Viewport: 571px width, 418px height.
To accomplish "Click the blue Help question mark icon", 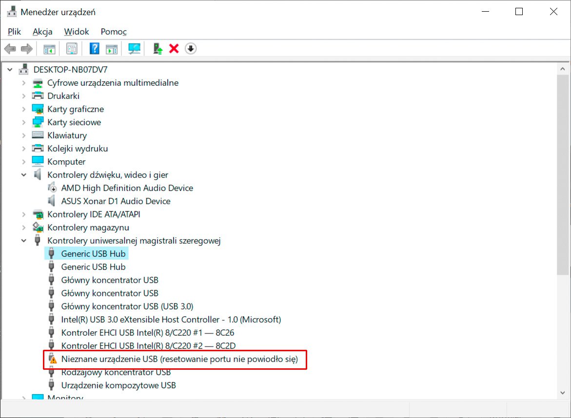I will [94, 48].
